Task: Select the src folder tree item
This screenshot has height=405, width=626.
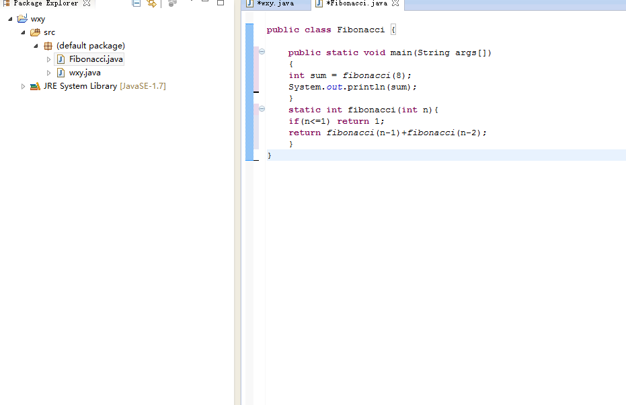Action: 49,32
